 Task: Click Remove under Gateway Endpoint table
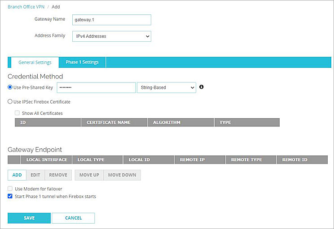coord(58,175)
